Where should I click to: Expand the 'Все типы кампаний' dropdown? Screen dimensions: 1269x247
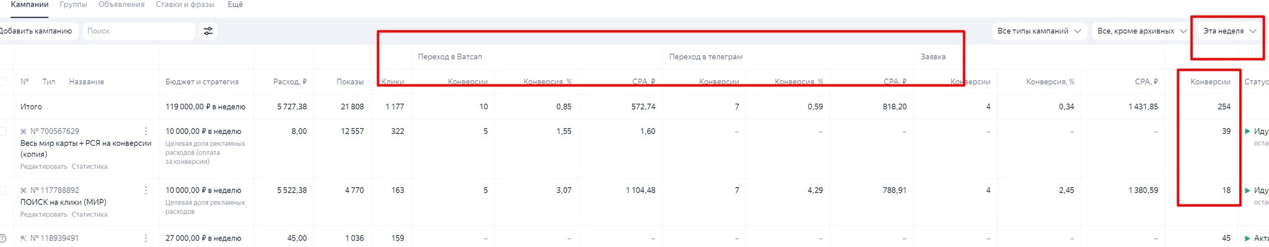(x=1038, y=31)
